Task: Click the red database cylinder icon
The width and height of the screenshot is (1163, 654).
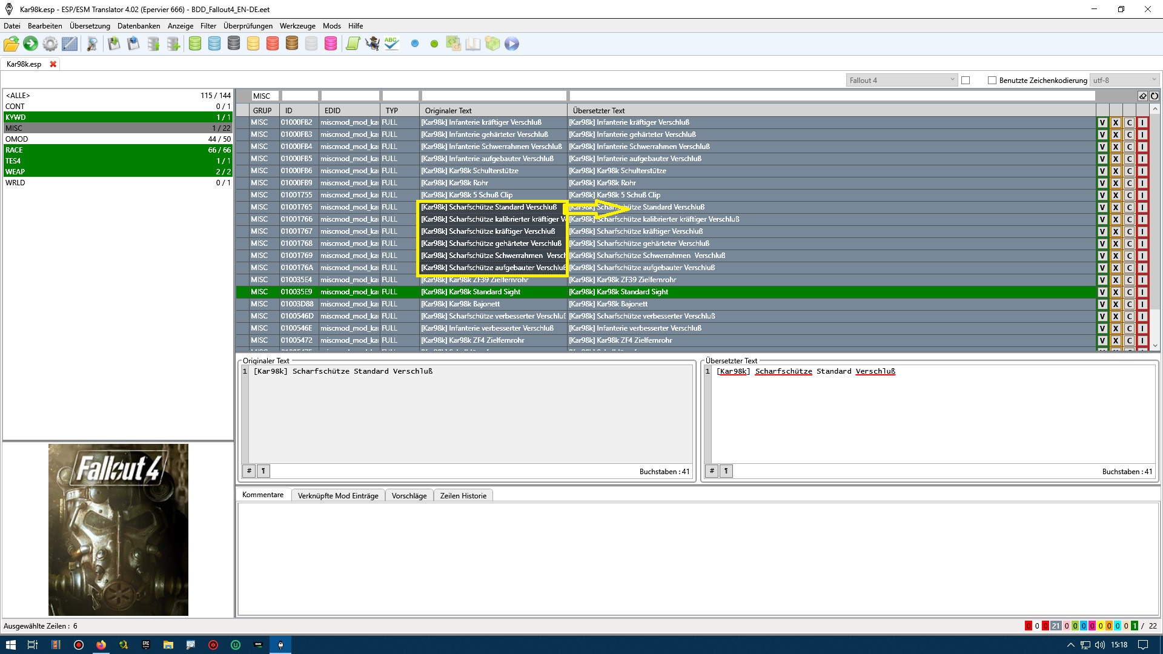Action: click(273, 44)
